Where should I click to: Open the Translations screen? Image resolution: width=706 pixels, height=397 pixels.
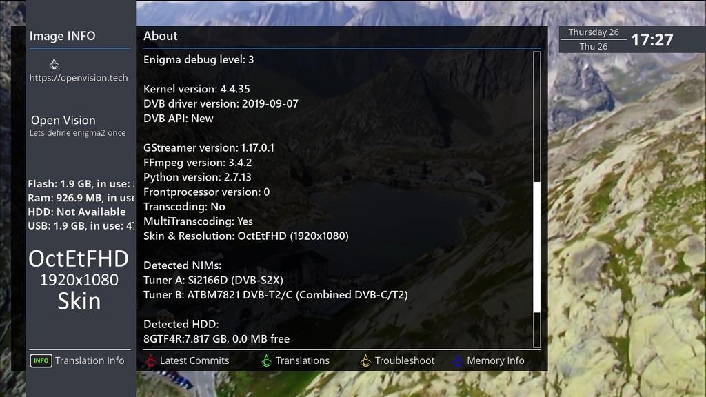302,360
